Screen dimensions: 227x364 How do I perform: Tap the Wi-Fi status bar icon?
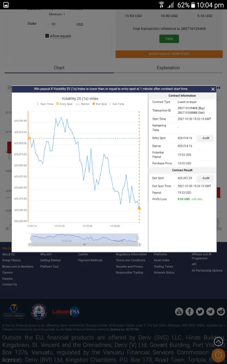[x=161, y=5]
